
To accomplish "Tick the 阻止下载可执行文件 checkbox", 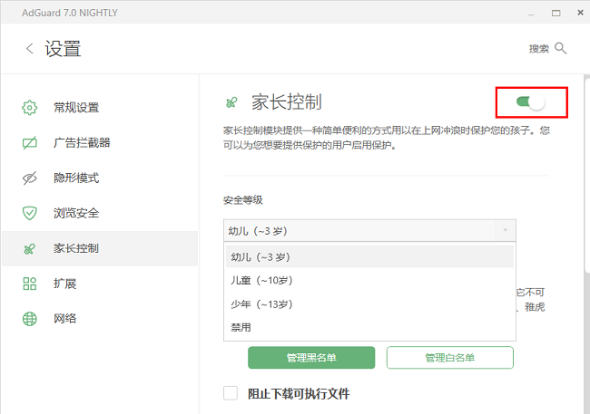I will pyautogui.click(x=231, y=393).
